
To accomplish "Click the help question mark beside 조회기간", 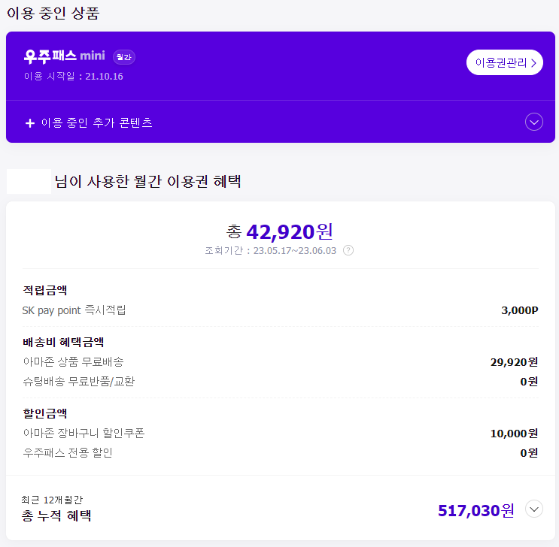I will point(348,250).
